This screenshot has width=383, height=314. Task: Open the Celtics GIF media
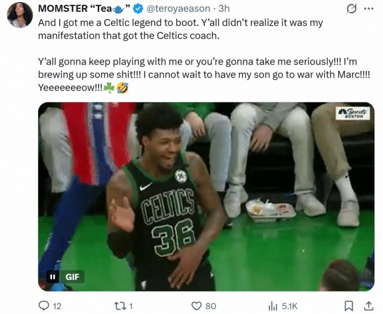[x=206, y=196]
